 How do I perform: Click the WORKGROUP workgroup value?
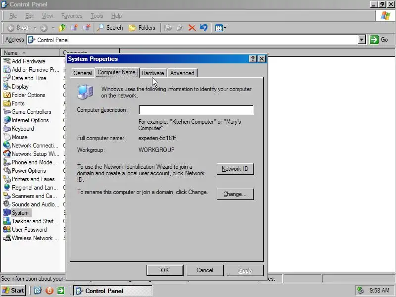156,150
